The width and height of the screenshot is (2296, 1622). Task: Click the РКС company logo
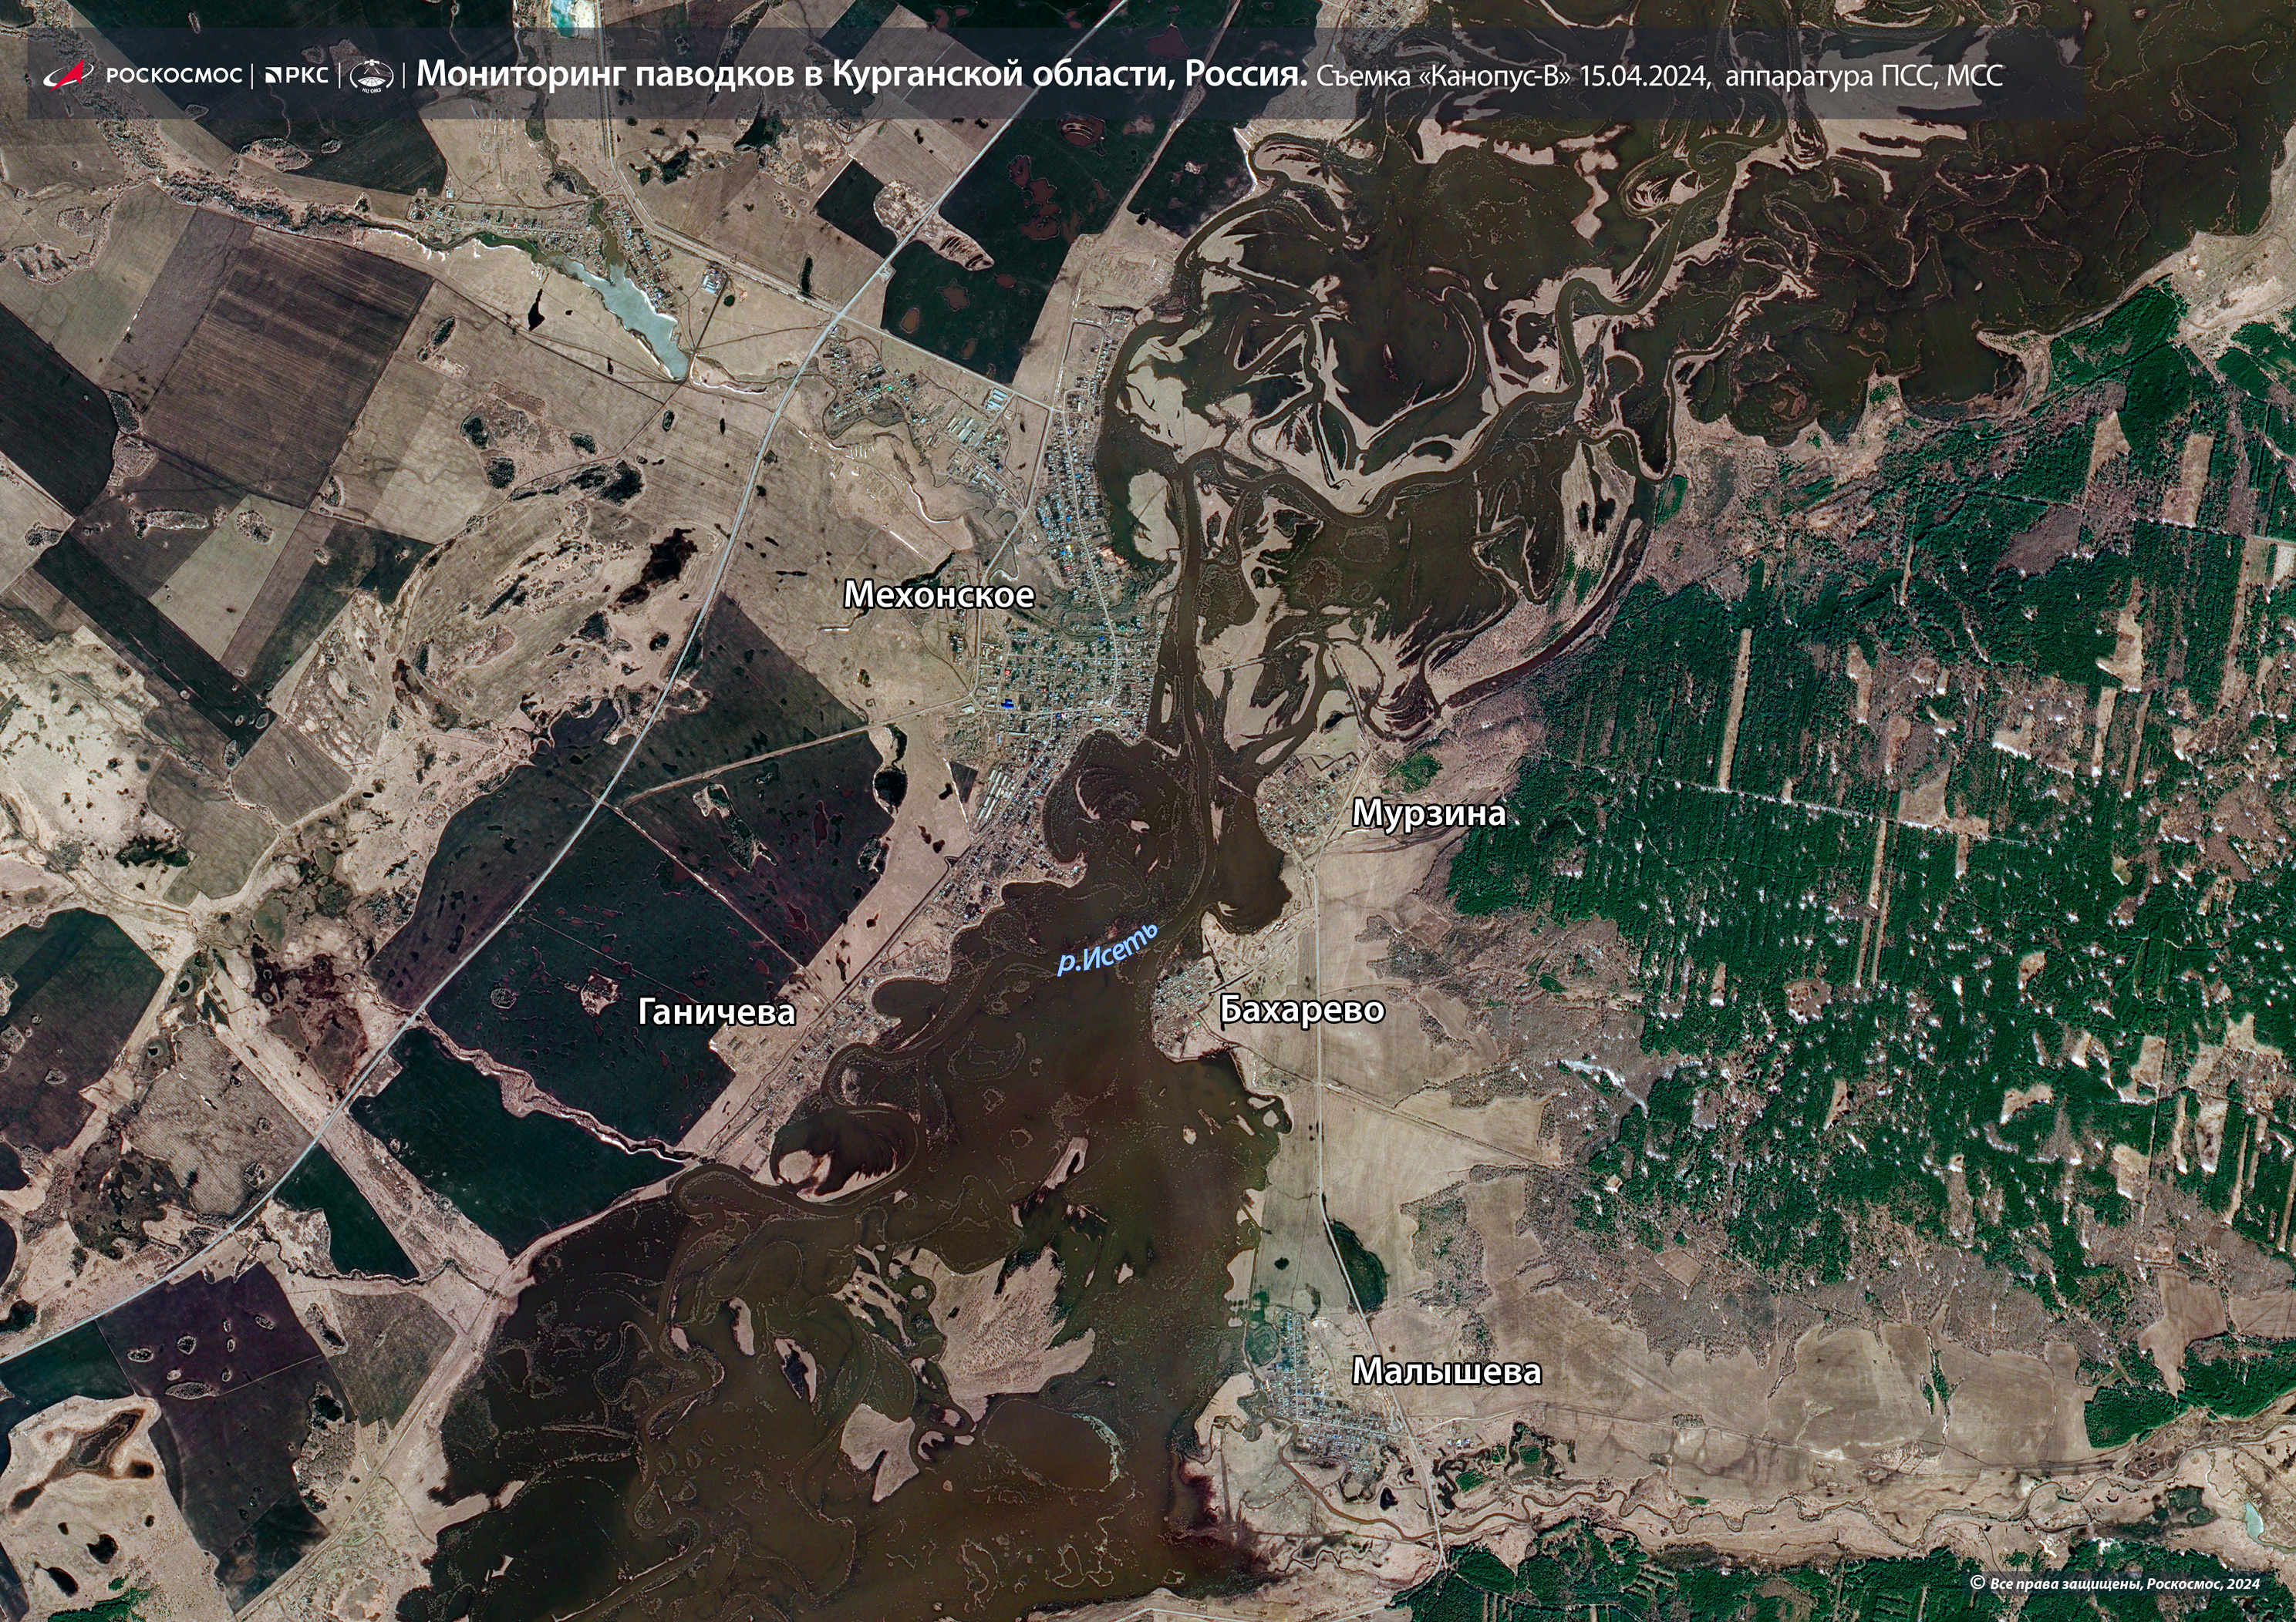click(x=297, y=76)
